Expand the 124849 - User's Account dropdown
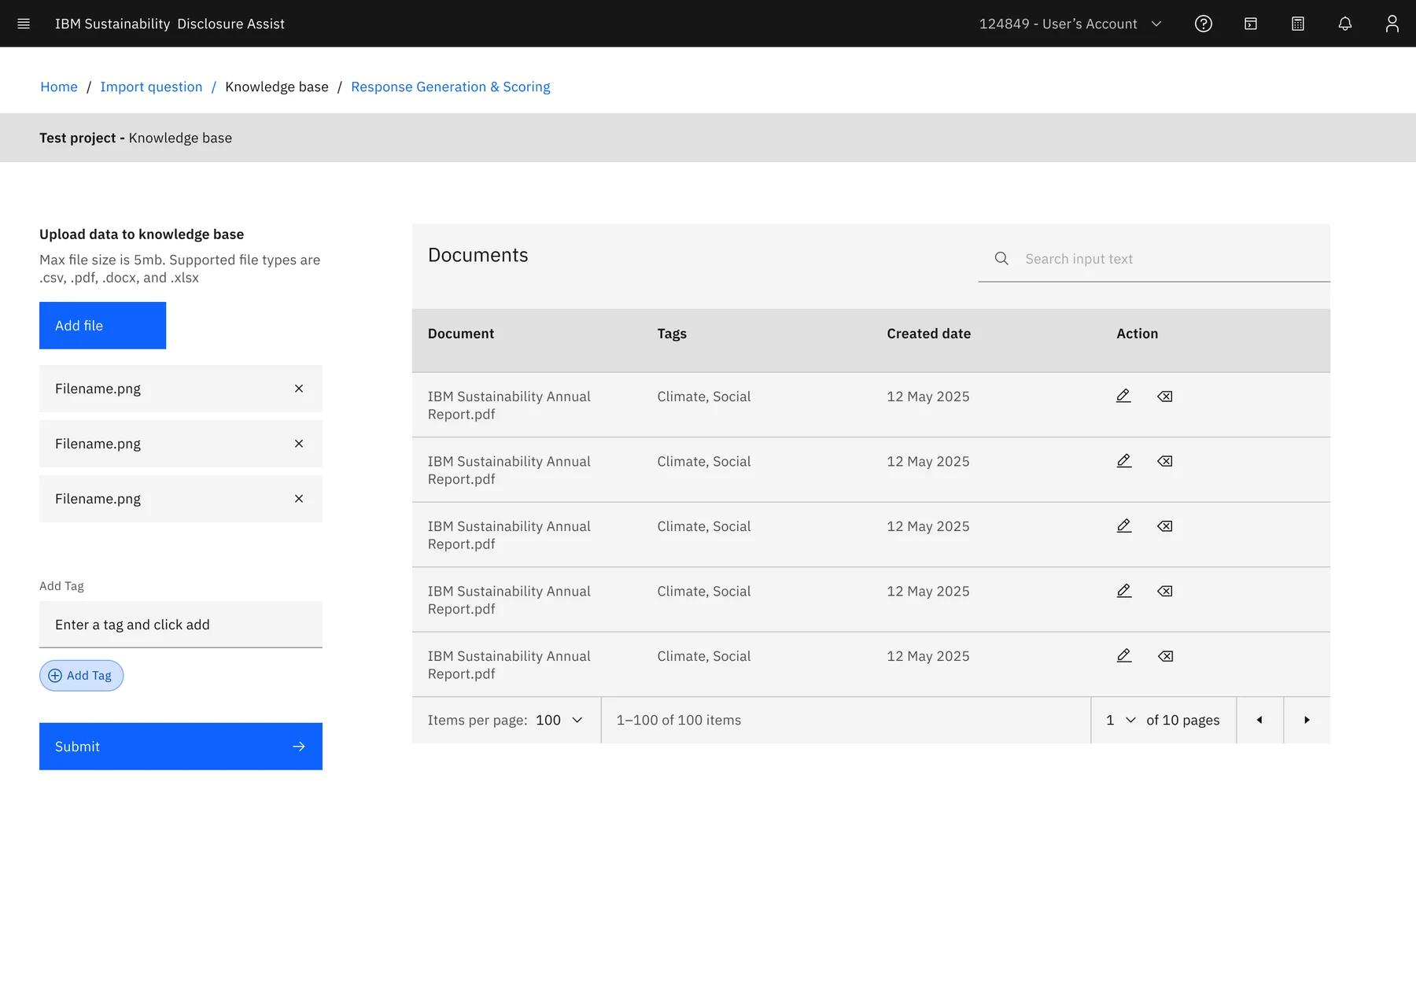Image resolution: width=1416 pixels, height=1007 pixels. 1071,24
